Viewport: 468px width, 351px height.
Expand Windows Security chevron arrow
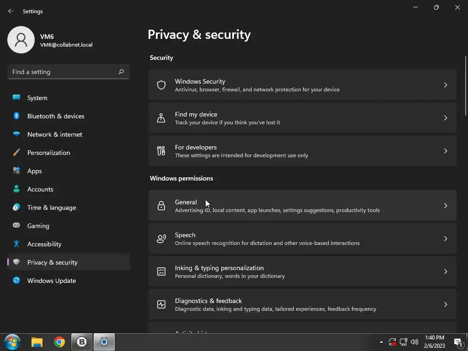click(x=445, y=85)
